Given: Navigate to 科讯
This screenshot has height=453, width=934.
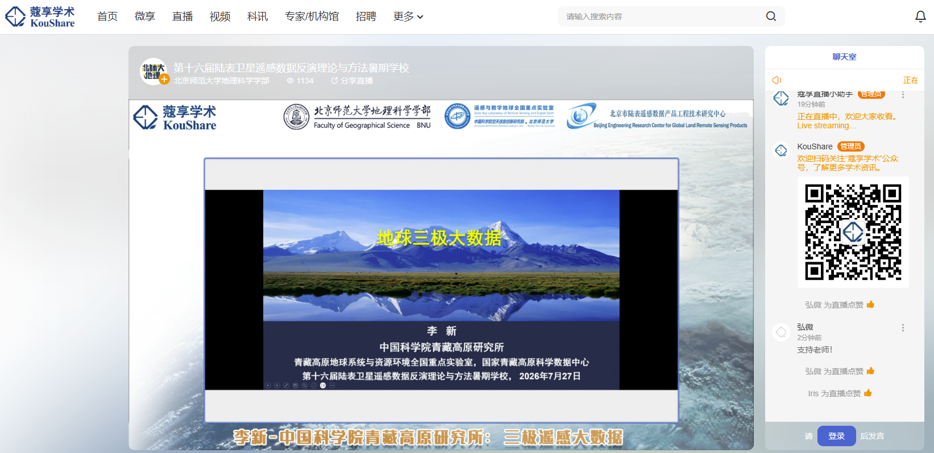Looking at the screenshot, I should coord(258,16).
